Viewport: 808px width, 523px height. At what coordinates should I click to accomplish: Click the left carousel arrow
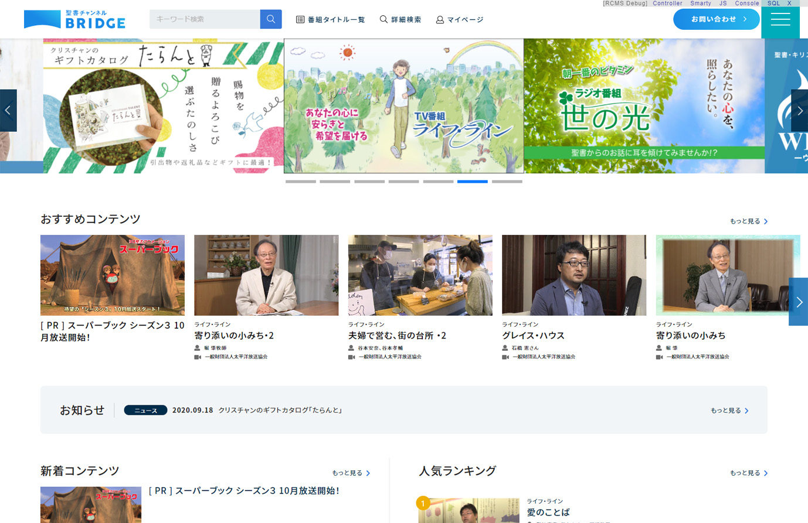[x=8, y=110]
